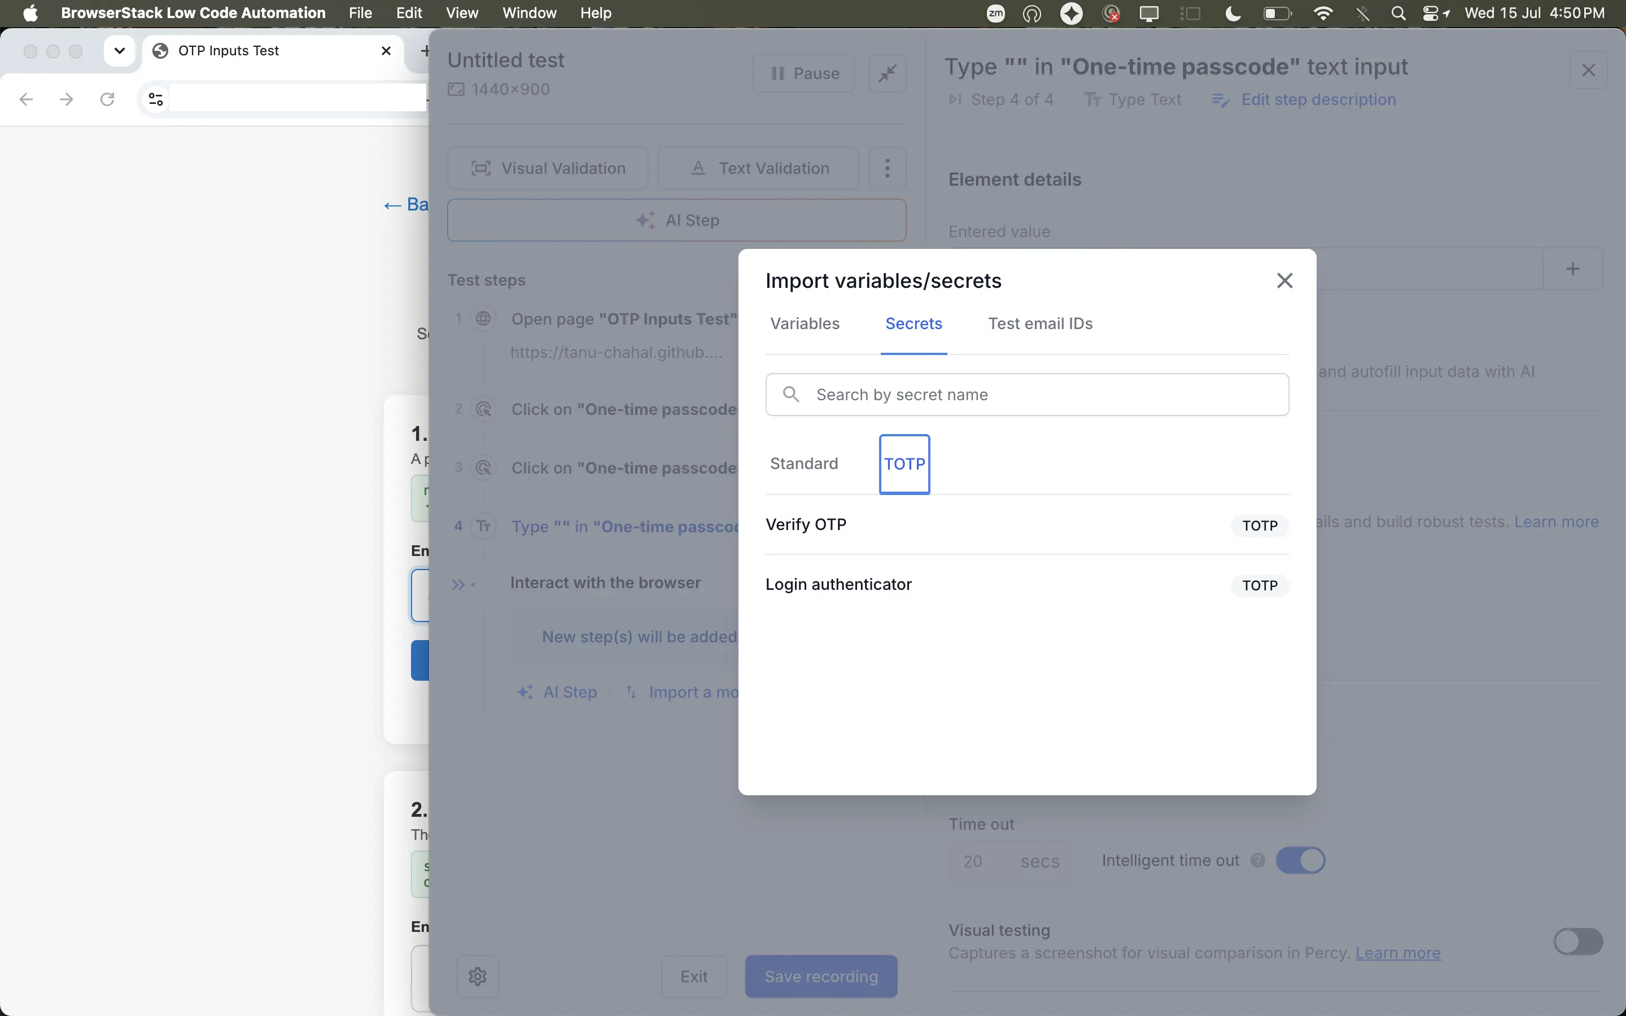Go back in the browser window
1626x1016 pixels.
tap(25, 99)
